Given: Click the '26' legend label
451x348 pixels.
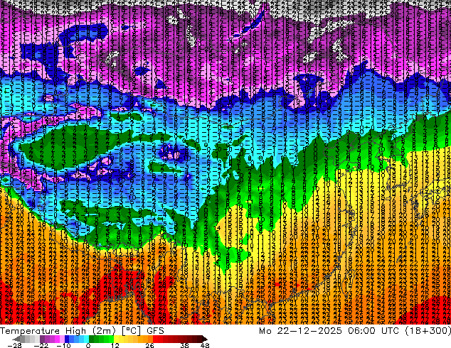Looking at the screenshot, I should (149, 345).
